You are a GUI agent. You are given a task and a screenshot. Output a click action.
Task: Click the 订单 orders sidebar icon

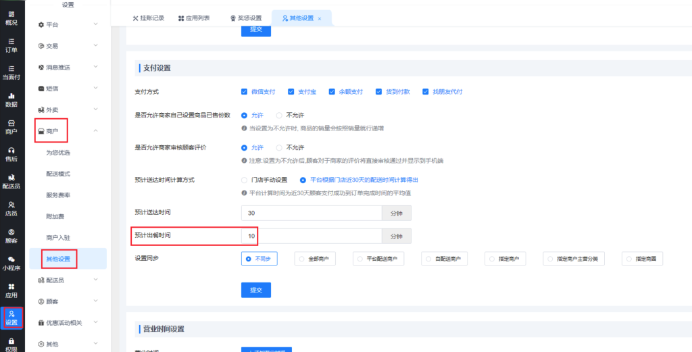pyautogui.click(x=11, y=45)
